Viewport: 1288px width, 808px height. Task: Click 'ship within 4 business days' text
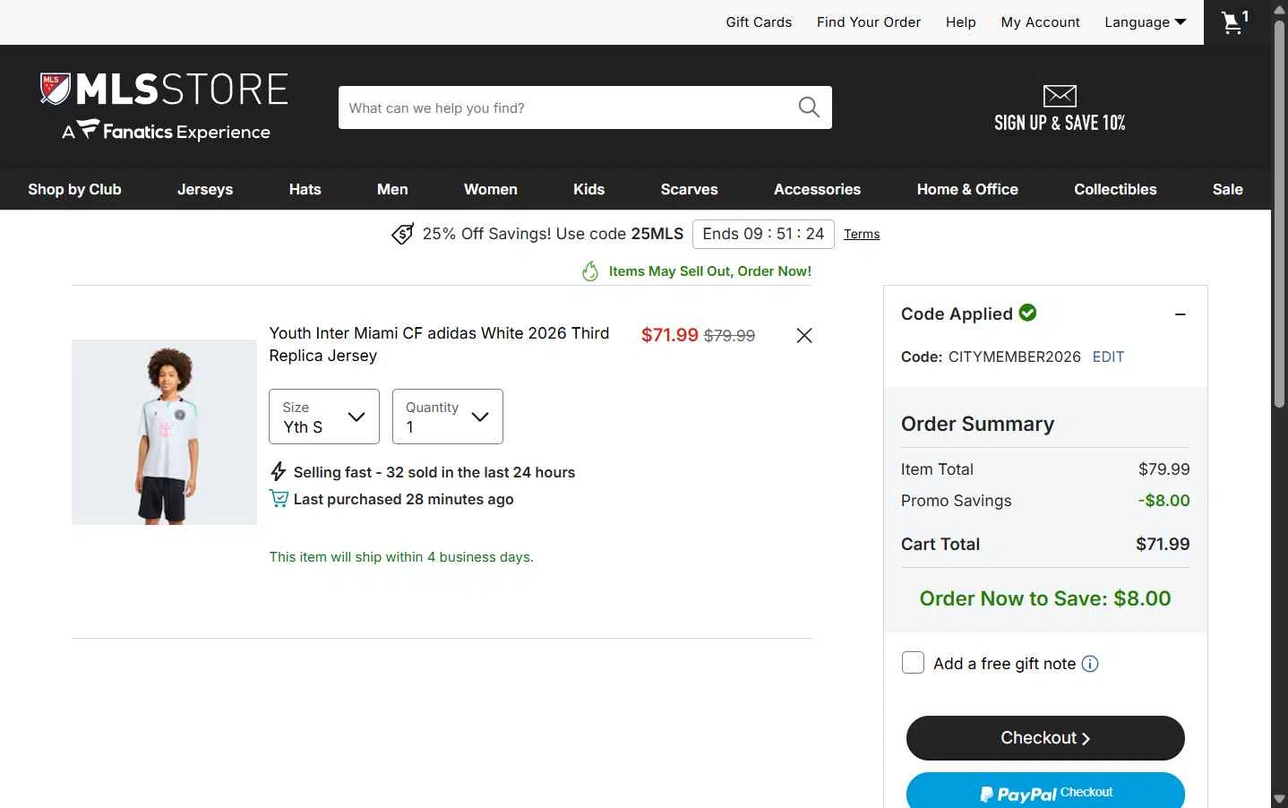[401, 557]
